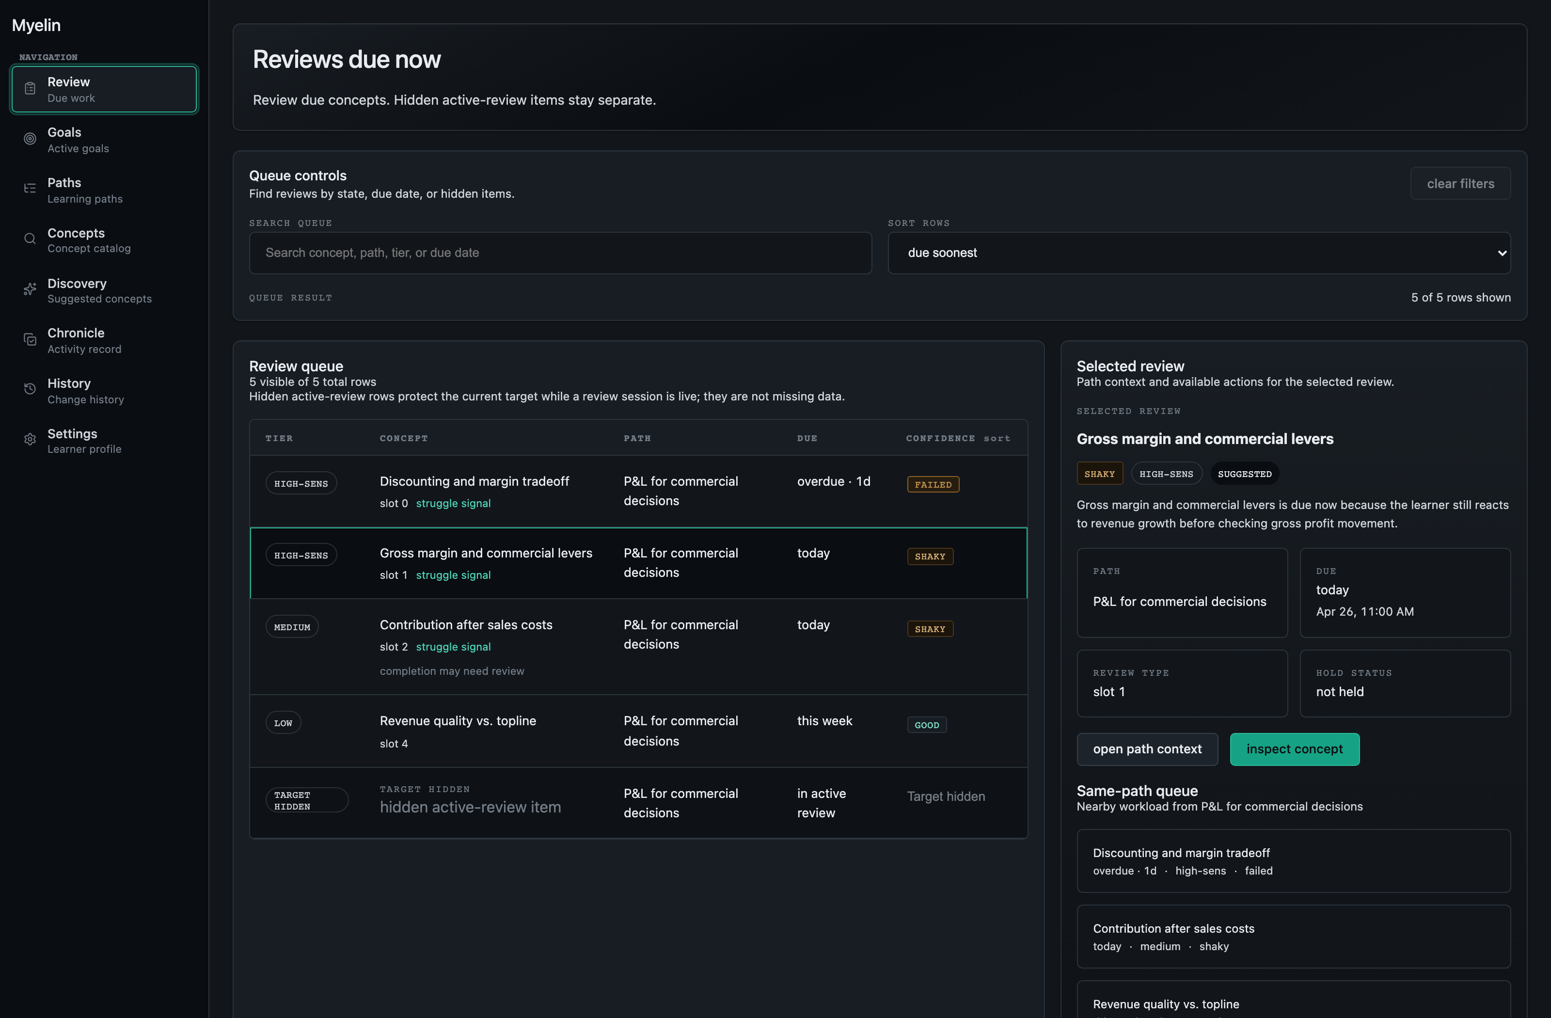Click the Chronicle activity icon

[x=30, y=339]
